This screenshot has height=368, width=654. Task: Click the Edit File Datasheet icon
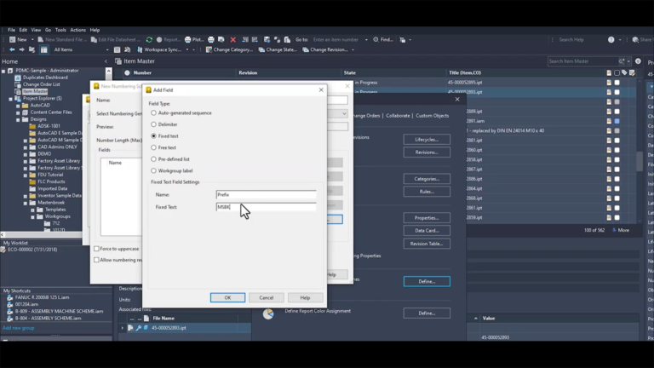click(94, 40)
